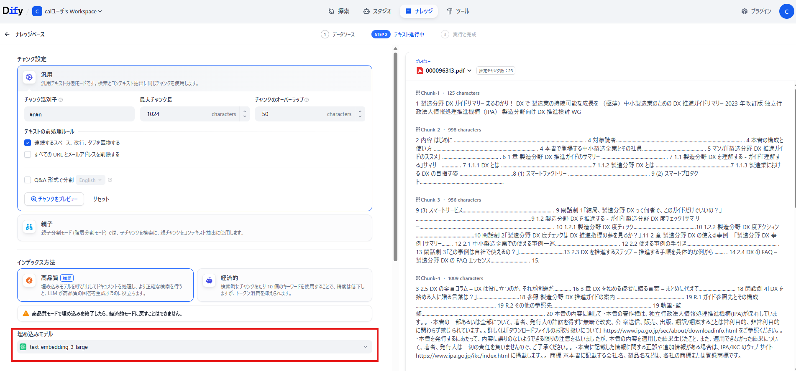The width and height of the screenshot is (796, 371).
Task: Click the Q&A help icon
Action: coord(110,180)
